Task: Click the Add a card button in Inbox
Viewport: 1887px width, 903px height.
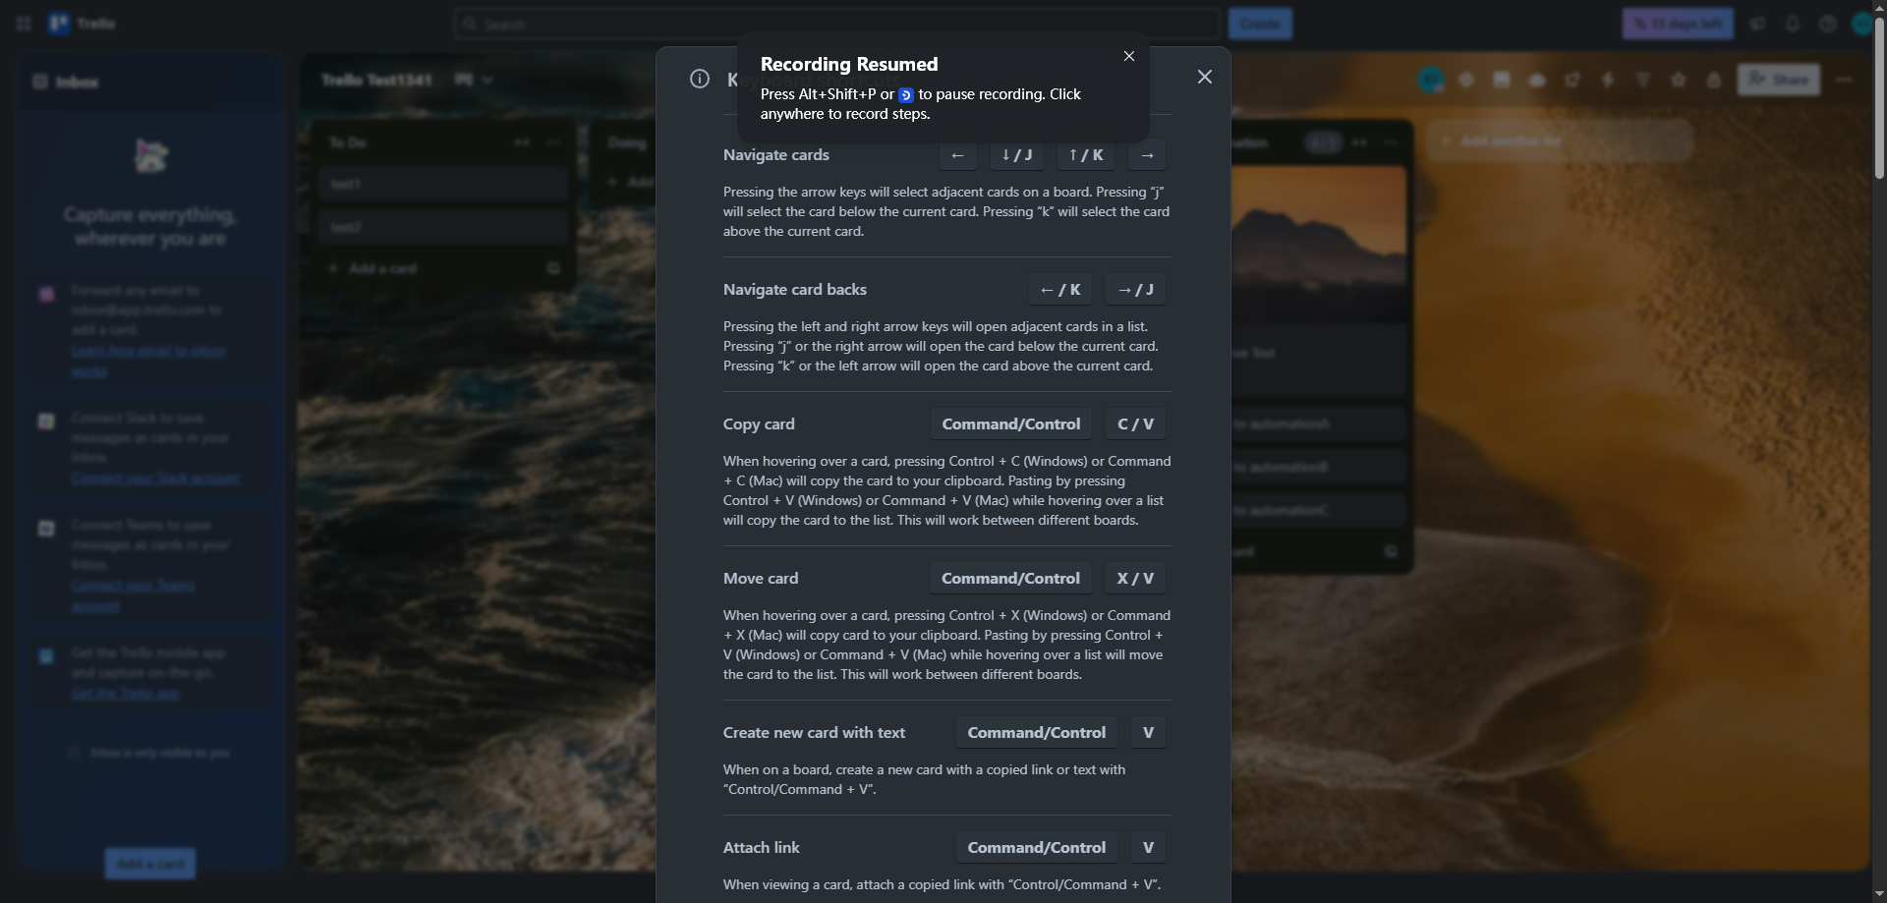Action: 150,864
